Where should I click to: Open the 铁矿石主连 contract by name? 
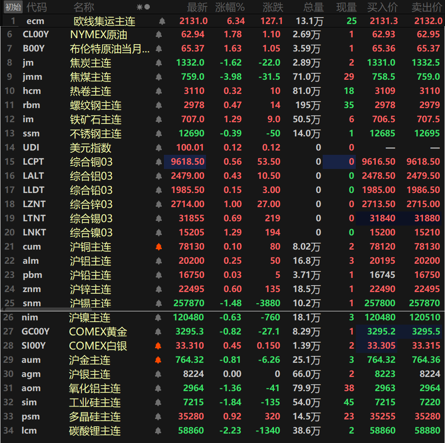(95, 120)
